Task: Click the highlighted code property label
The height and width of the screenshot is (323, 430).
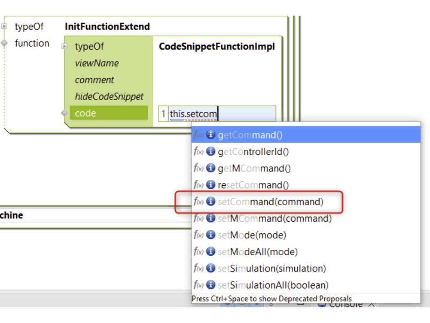Action: pos(86,113)
